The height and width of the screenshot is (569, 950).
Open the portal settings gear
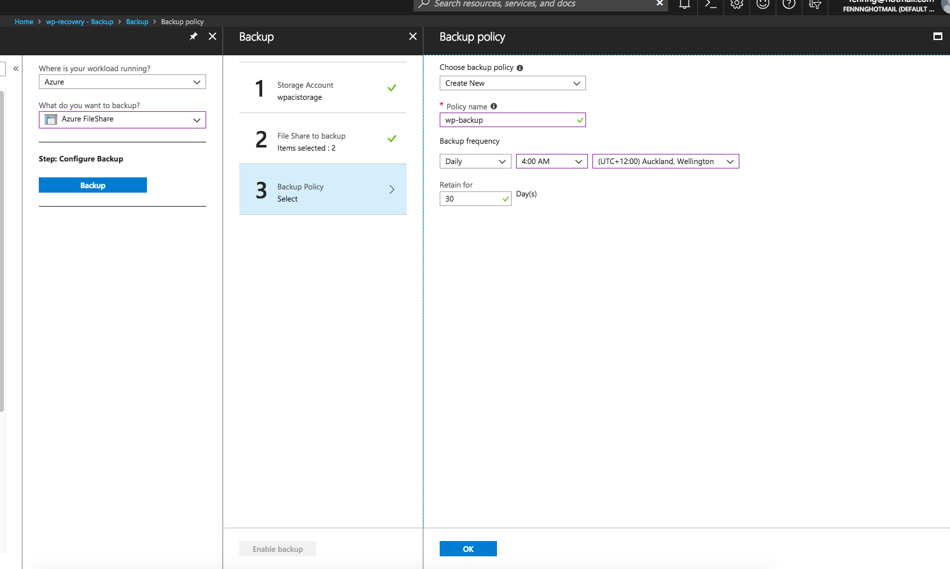click(x=737, y=4)
